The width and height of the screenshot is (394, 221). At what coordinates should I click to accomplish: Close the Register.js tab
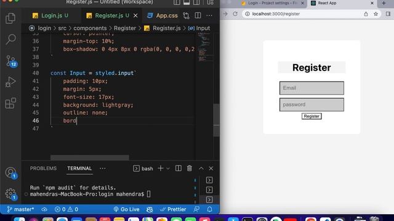(135, 15)
